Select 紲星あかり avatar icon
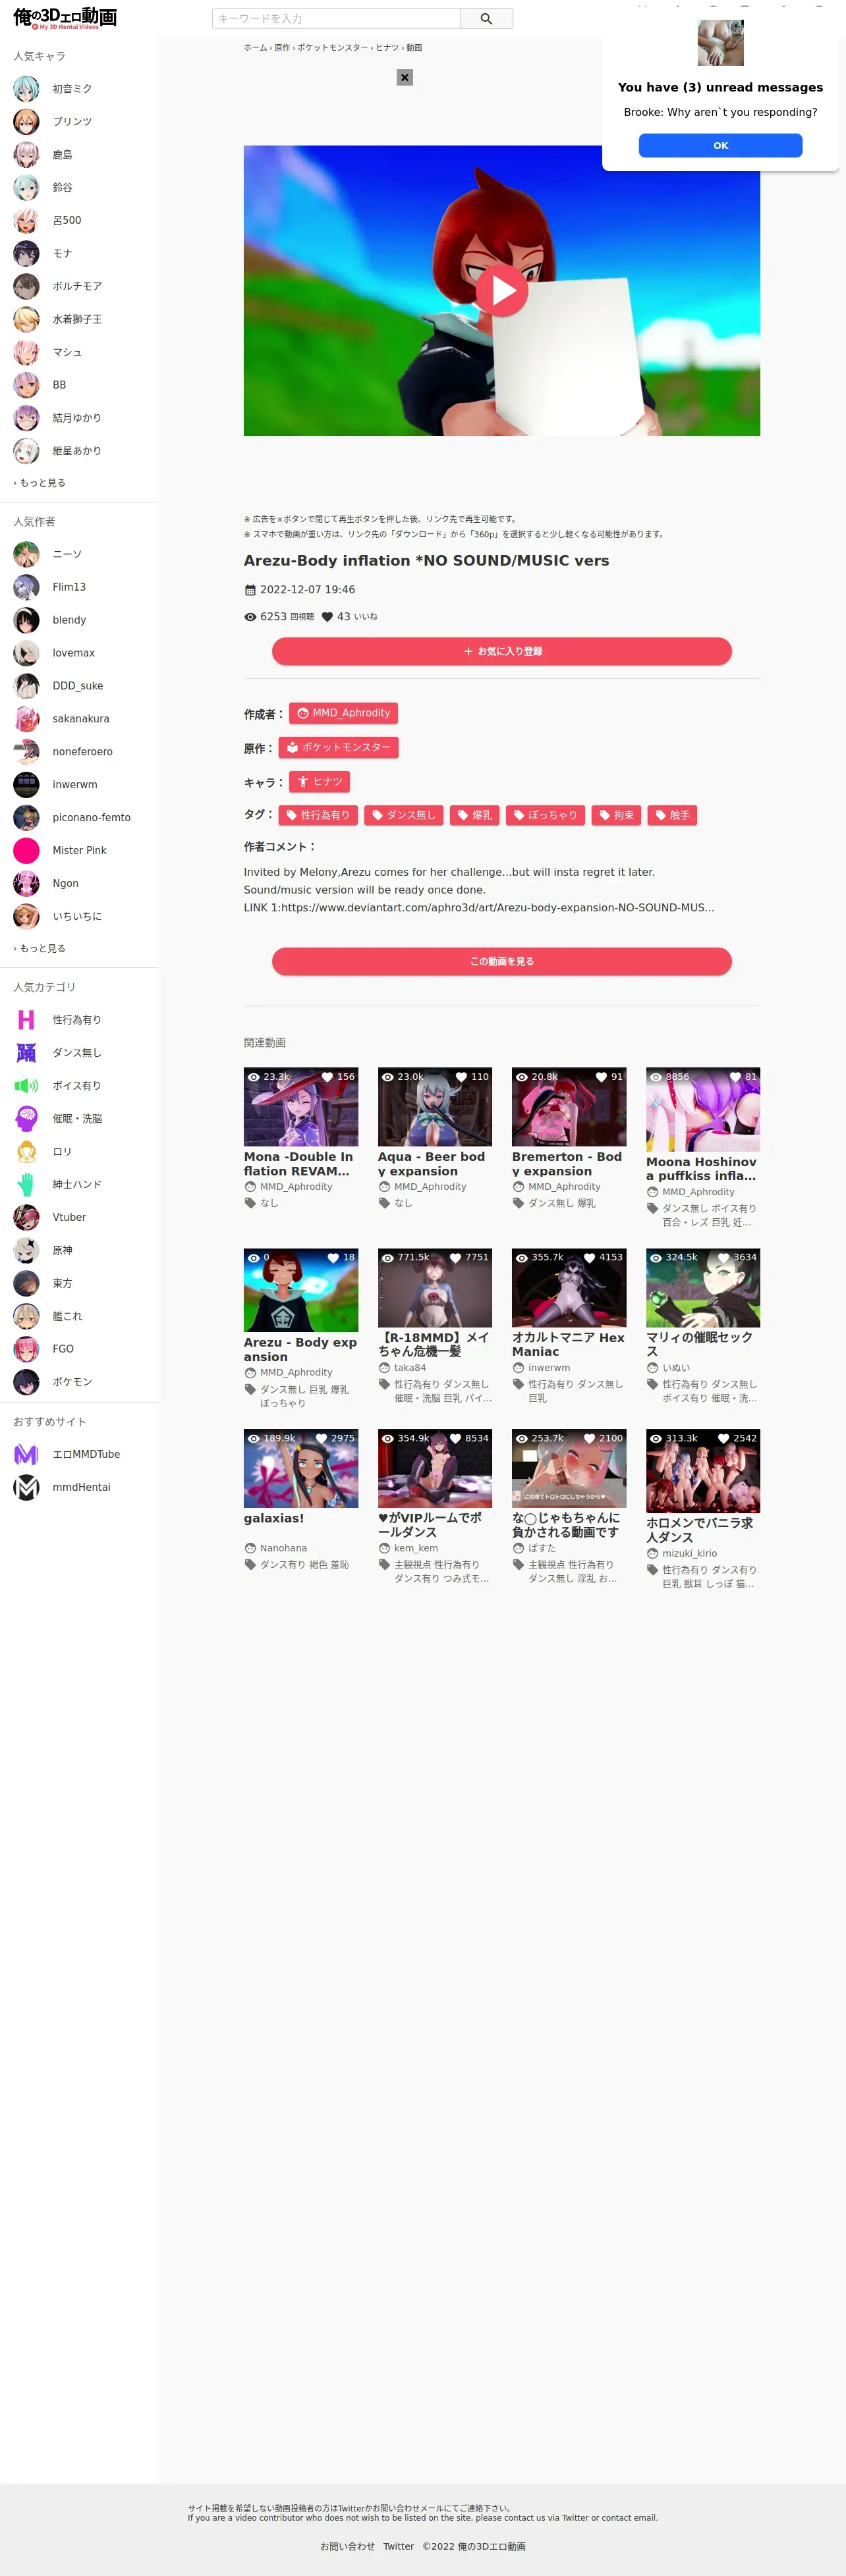 (26, 451)
